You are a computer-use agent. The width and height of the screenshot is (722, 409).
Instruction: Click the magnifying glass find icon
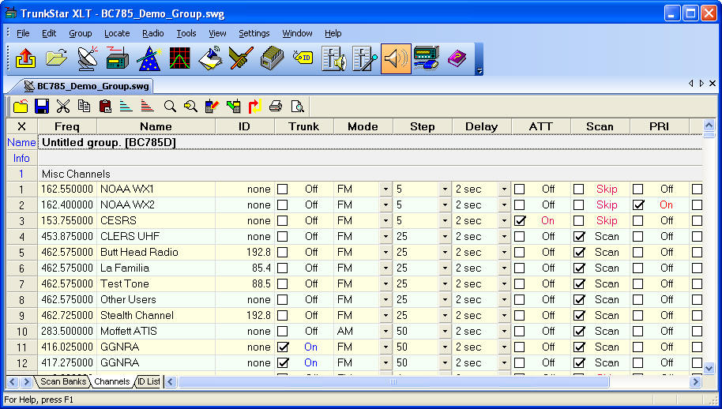[x=170, y=107]
